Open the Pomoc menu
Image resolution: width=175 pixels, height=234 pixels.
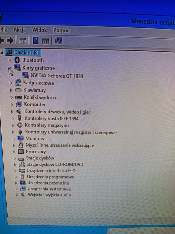pyautogui.click(x=61, y=30)
